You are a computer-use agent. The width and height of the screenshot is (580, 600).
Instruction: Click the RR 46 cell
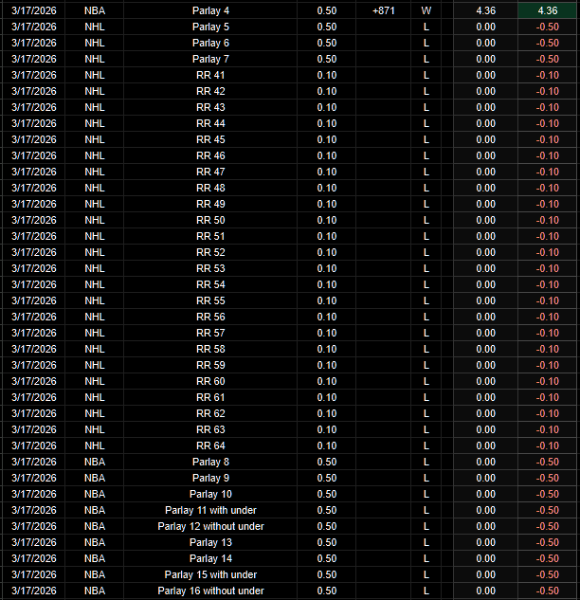[210, 155]
